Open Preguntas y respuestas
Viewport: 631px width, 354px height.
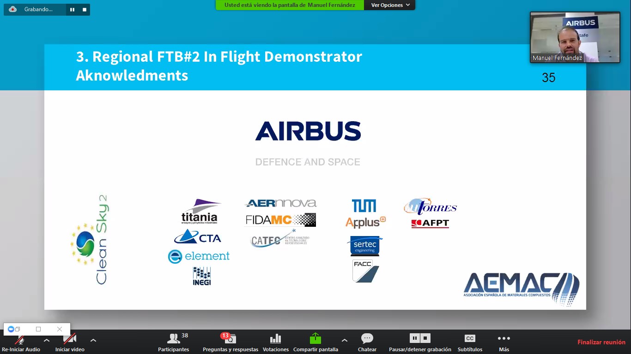pyautogui.click(x=231, y=342)
